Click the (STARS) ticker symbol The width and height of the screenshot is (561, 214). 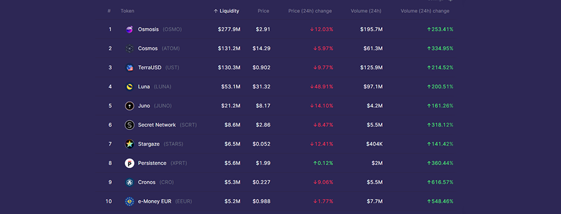click(173, 144)
